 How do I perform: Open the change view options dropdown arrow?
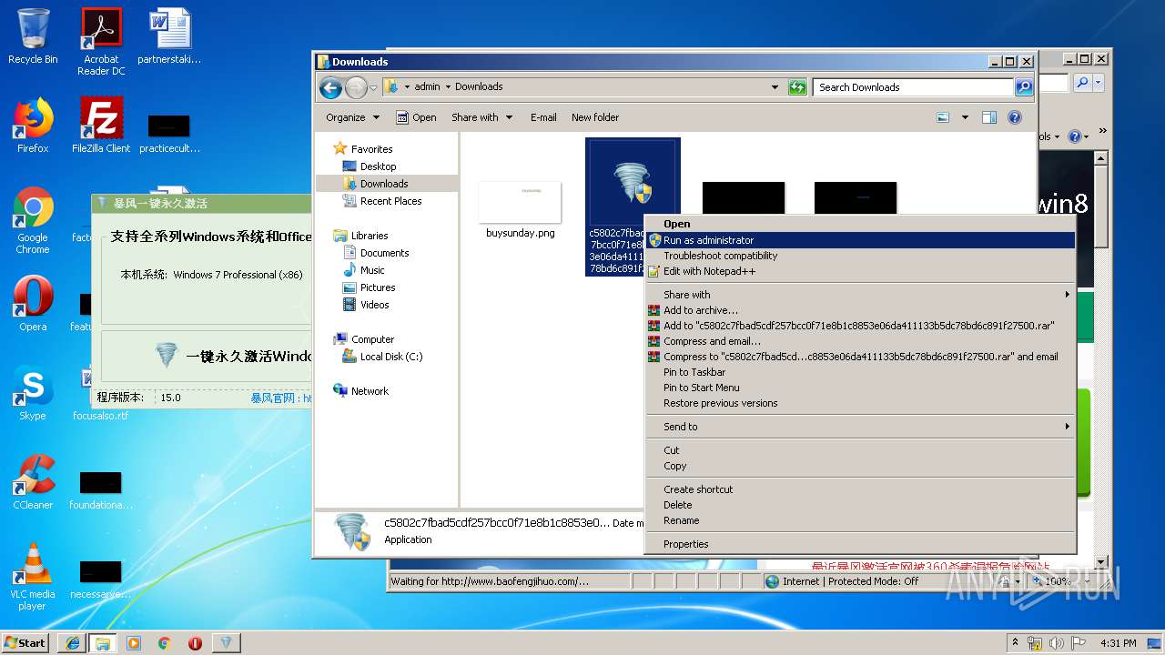click(965, 117)
